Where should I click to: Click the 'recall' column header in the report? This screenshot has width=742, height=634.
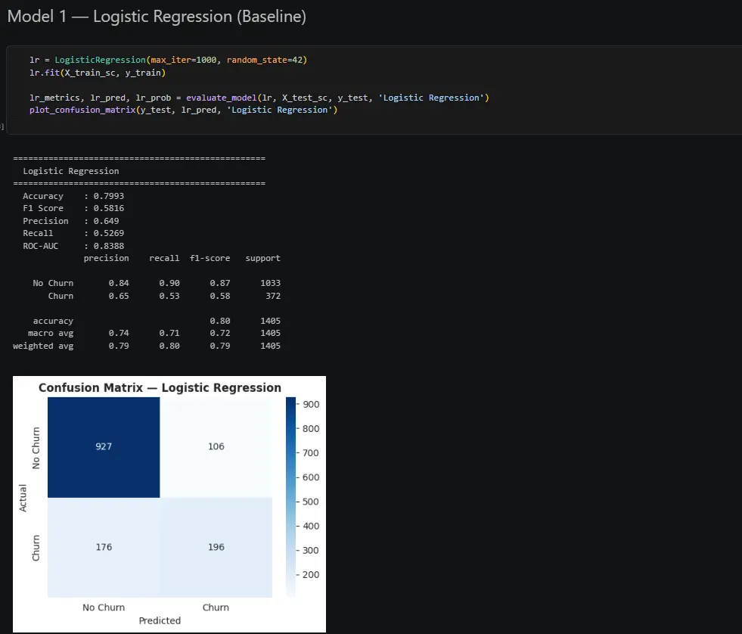click(164, 259)
